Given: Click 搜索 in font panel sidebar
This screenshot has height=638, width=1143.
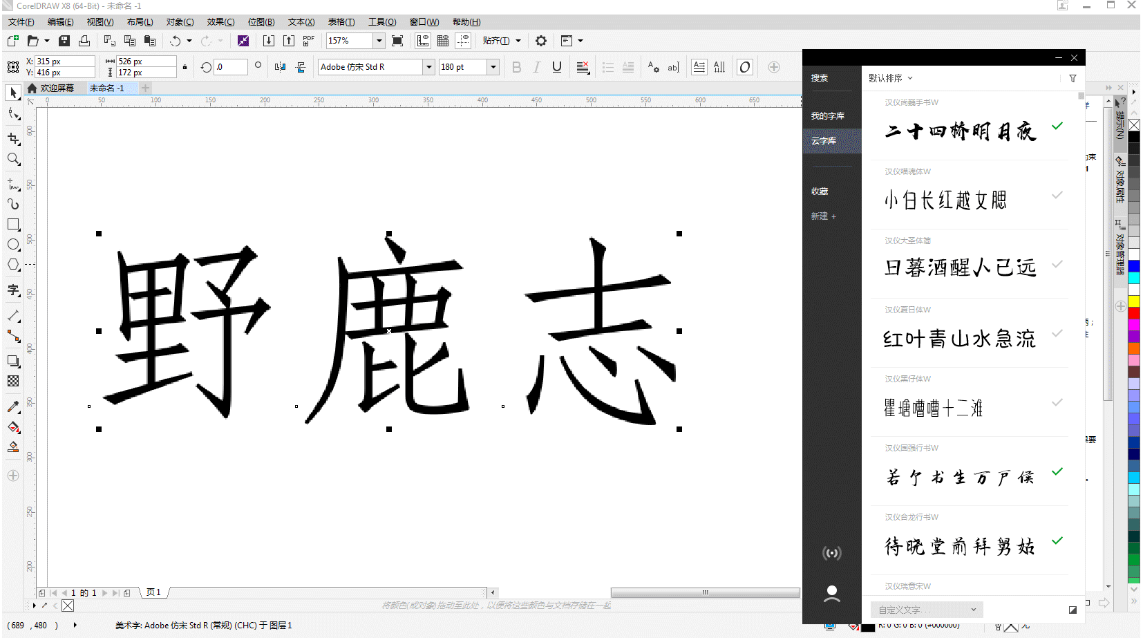Looking at the screenshot, I should click(820, 78).
